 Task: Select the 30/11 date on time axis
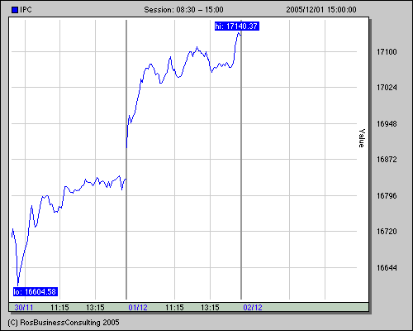24,307
